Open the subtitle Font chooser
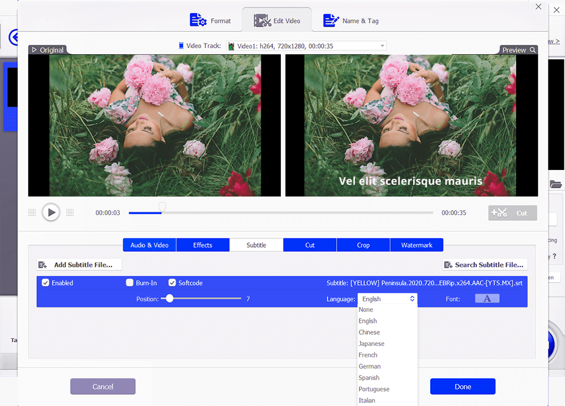Screen dimensions: 565x406 pyautogui.click(x=487, y=298)
